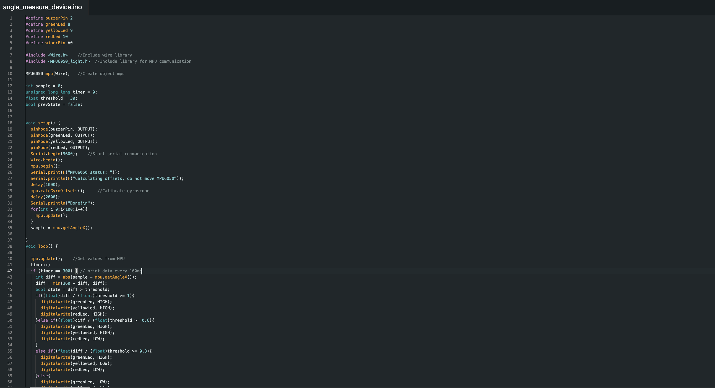Click the opening brace on line 42
715x388 pixels.
click(76, 271)
